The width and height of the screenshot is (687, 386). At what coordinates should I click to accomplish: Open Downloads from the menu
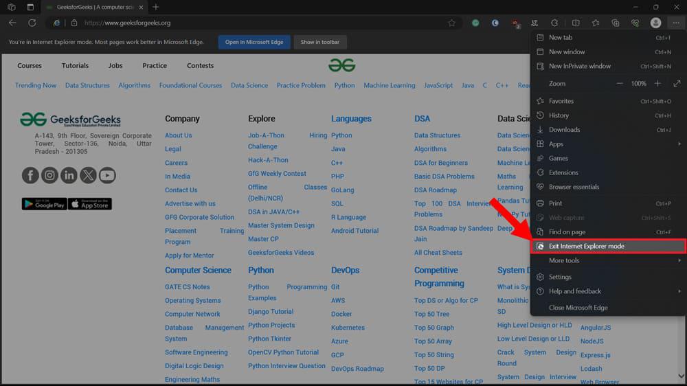click(608, 130)
